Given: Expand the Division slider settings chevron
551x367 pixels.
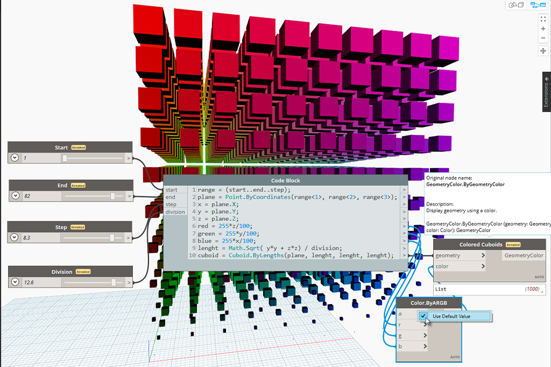Looking at the screenshot, I should coord(15,282).
